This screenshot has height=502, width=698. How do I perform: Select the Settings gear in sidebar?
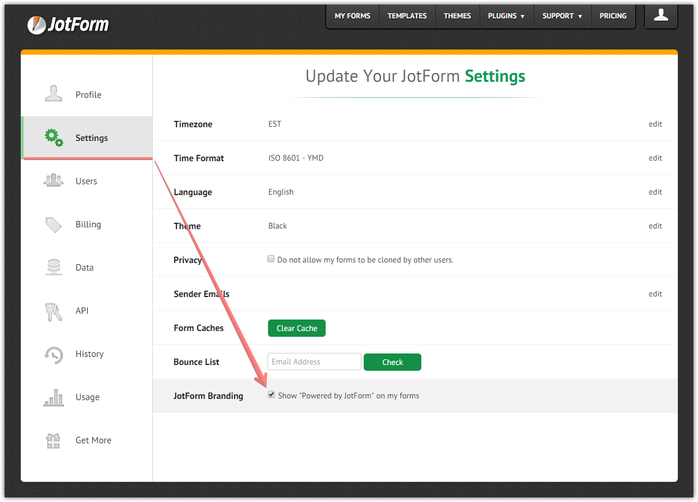click(53, 138)
